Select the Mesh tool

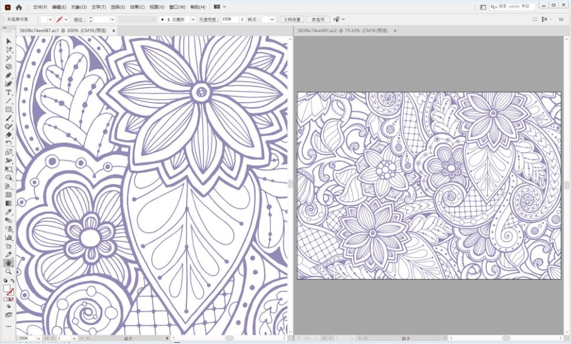(8, 195)
